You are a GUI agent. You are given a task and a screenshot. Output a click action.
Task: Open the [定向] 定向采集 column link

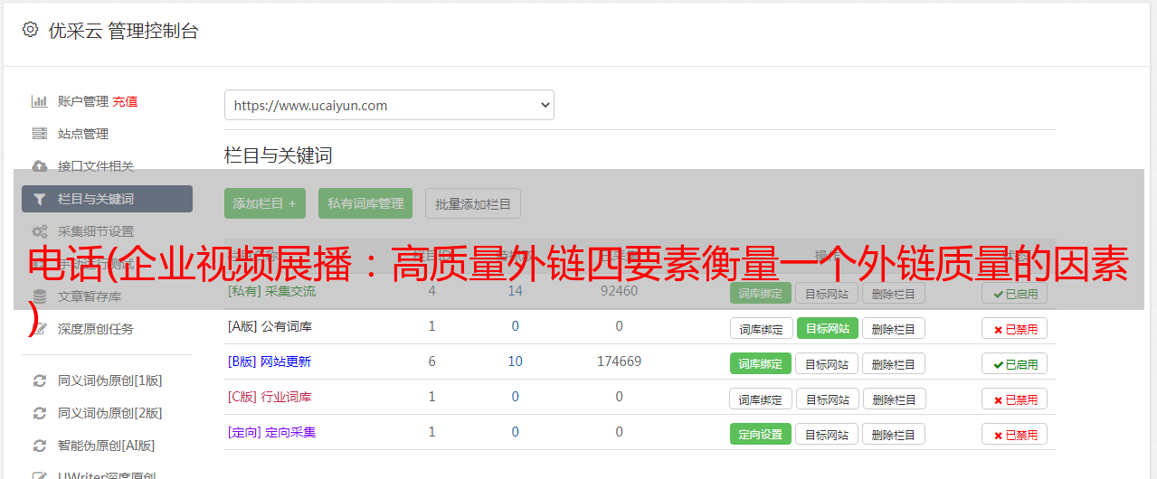[272, 432]
